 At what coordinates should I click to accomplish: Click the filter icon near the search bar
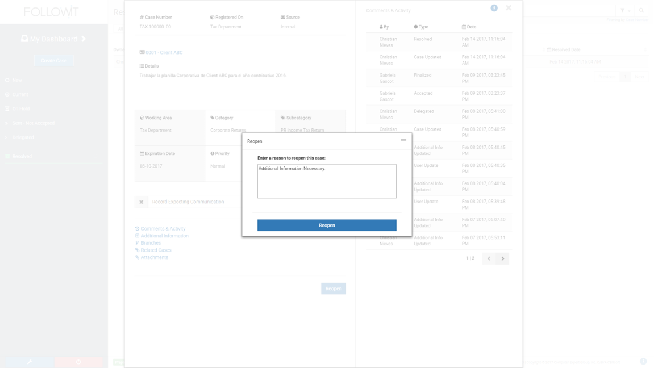point(623,10)
